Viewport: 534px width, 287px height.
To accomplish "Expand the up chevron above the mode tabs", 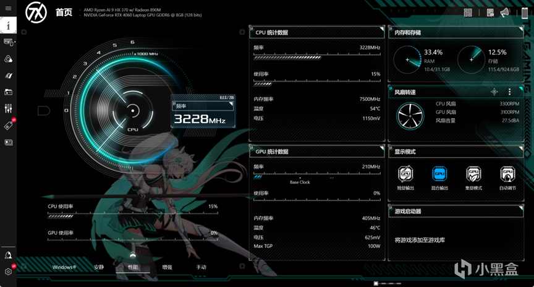I will 133,254.
